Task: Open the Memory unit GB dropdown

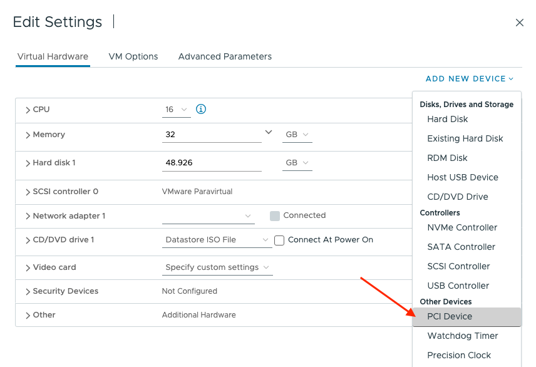Action: point(297,135)
